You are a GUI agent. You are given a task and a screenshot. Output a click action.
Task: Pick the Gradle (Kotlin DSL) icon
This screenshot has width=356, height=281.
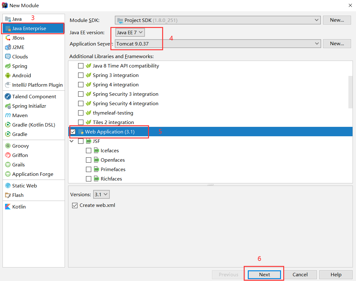click(8, 125)
